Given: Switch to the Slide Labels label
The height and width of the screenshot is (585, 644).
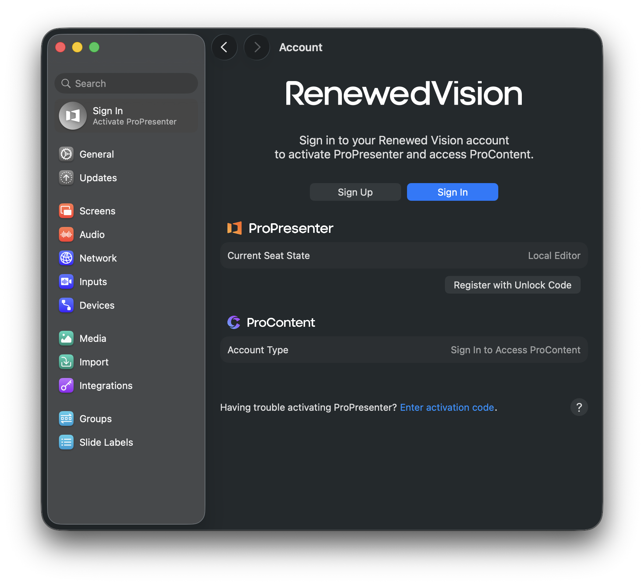Looking at the screenshot, I should click(x=106, y=442).
